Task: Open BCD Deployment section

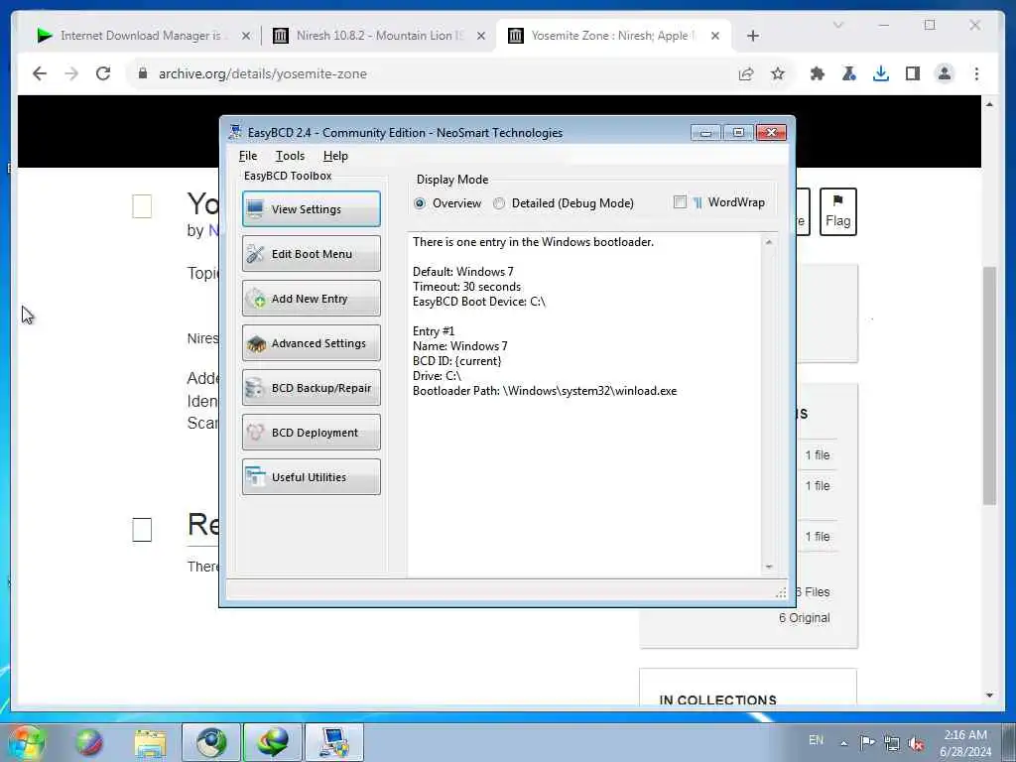Action: [x=311, y=433]
